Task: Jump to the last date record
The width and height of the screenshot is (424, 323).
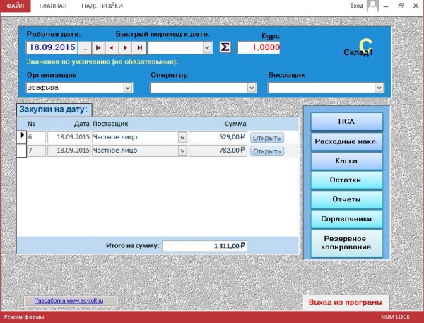Action: click(139, 48)
